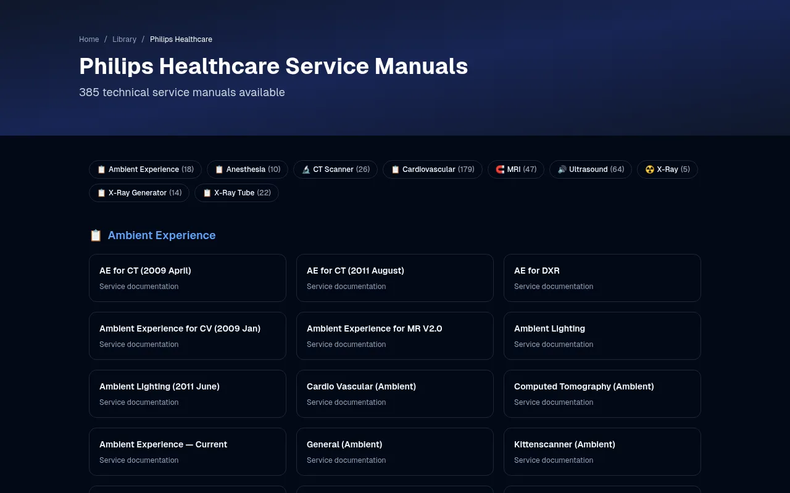Open the X-Ray (5) category chip
The image size is (790, 493).
(667, 169)
